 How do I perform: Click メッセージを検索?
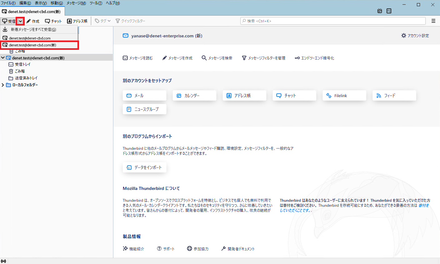(x=217, y=58)
